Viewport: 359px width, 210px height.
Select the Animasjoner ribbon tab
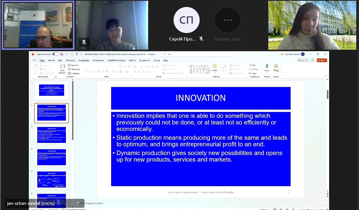(x=98, y=60)
